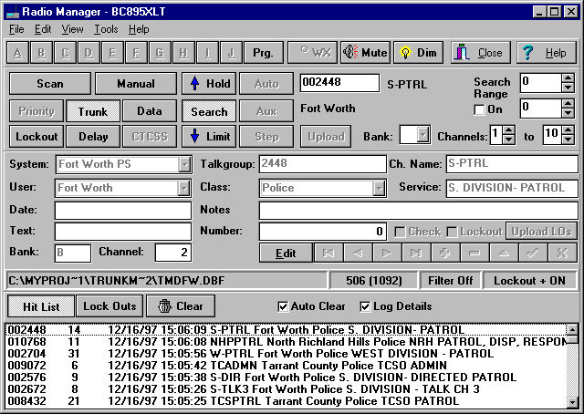
Task: Go to next record navigator button
Action: tap(387, 254)
